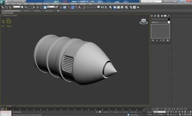The image size is (192, 116).
Task: Click the Render Production teapot icon
Action: point(138,7)
